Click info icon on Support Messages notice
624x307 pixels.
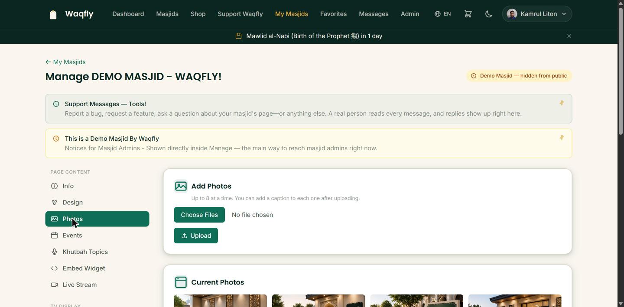pos(56,104)
